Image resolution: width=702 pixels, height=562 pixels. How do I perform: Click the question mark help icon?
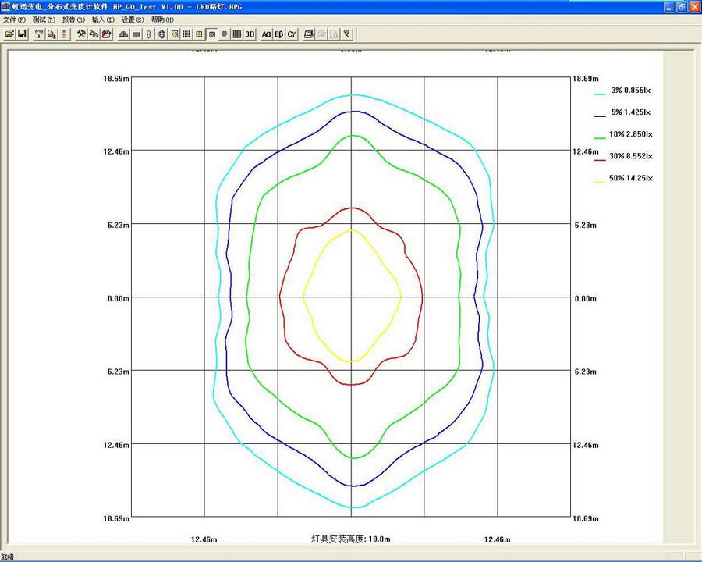pos(346,34)
